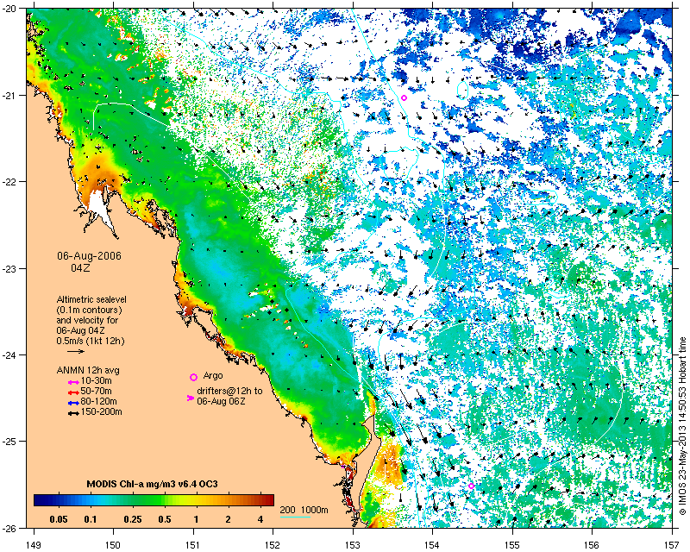The height and width of the screenshot is (552, 690).
Task: Click the Argo float marker near latitude -21
Action: click(x=404, y=97)
